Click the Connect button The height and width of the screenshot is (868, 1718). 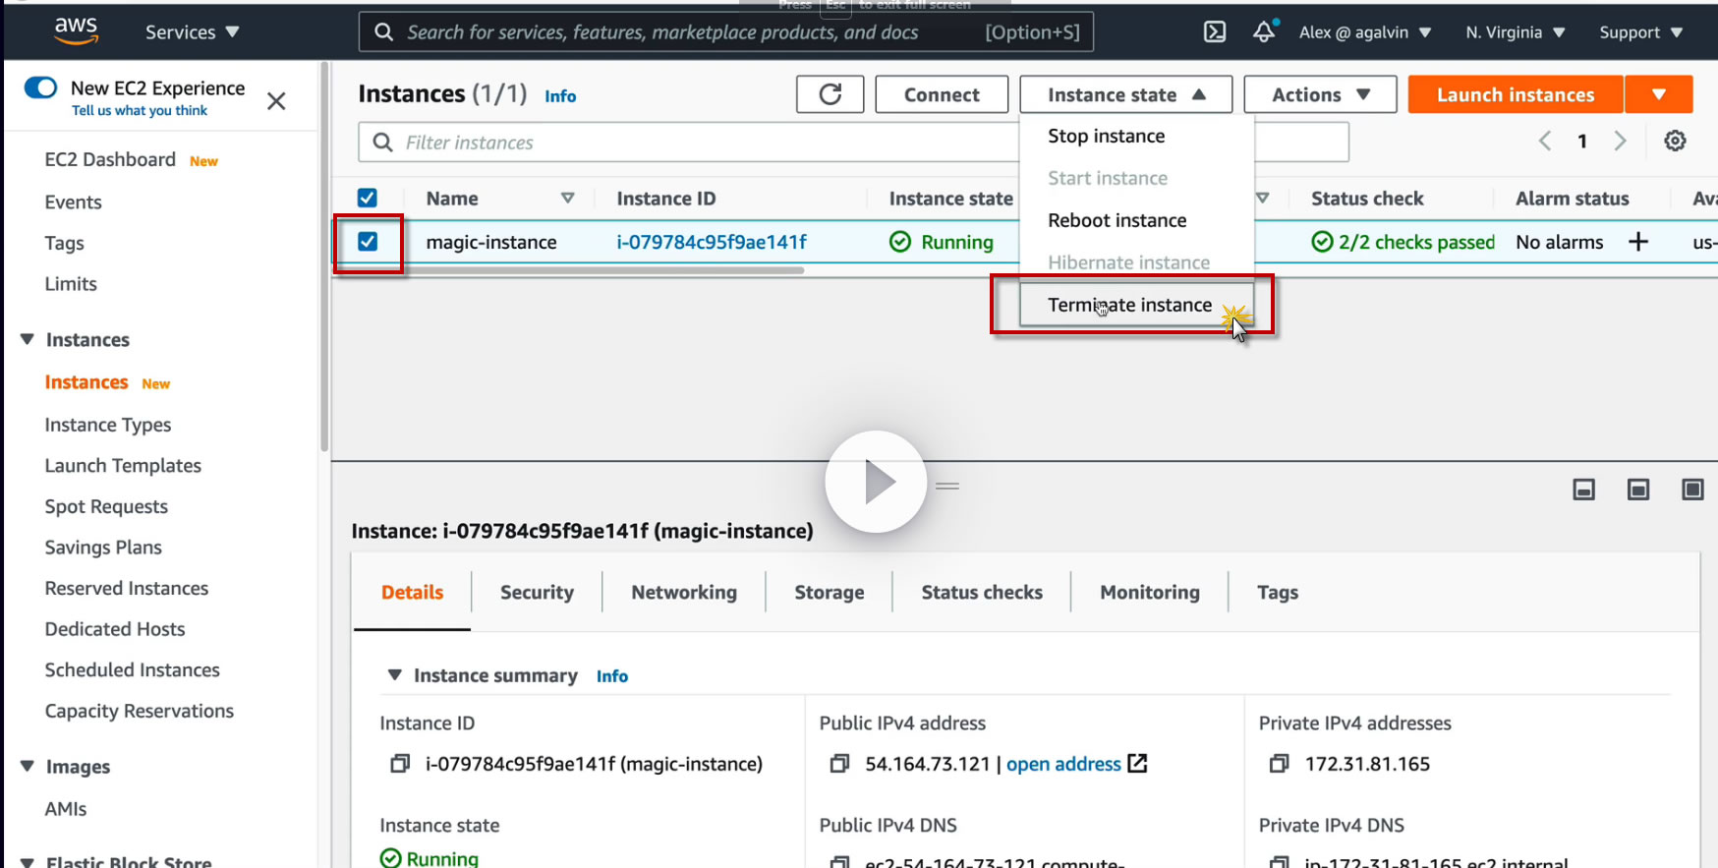tap(942, 94)
